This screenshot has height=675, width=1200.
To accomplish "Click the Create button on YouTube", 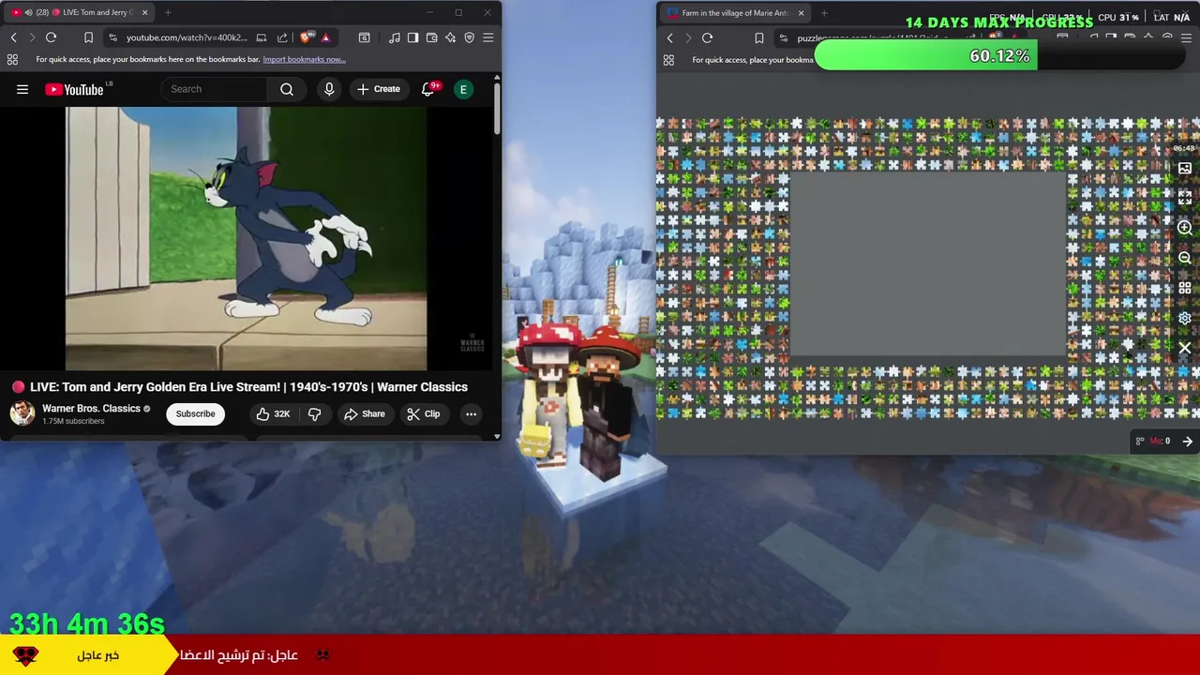I will [379, 89].
